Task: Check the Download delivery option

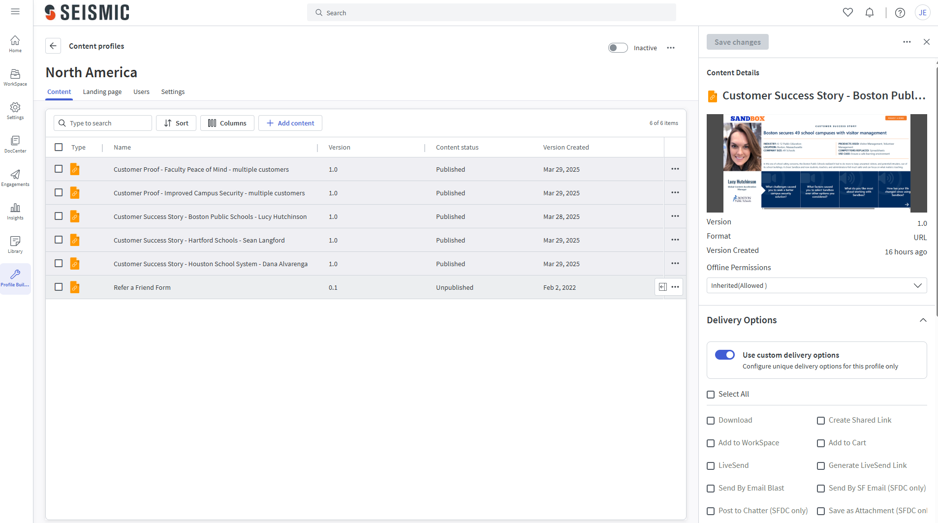Action: tap(711, 421)
